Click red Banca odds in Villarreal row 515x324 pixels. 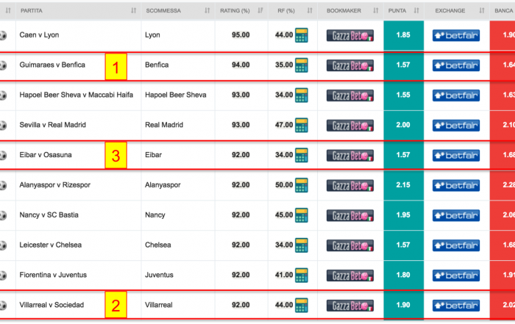(502, 305)
